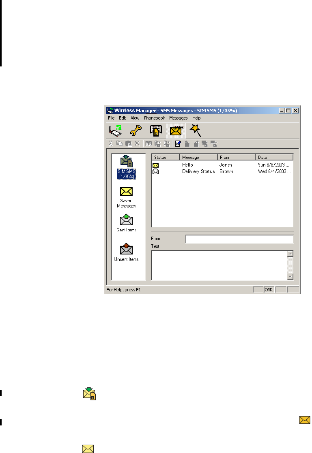
Task: Click the Forward message toolbar icon
Action: (x=196, y=143)
